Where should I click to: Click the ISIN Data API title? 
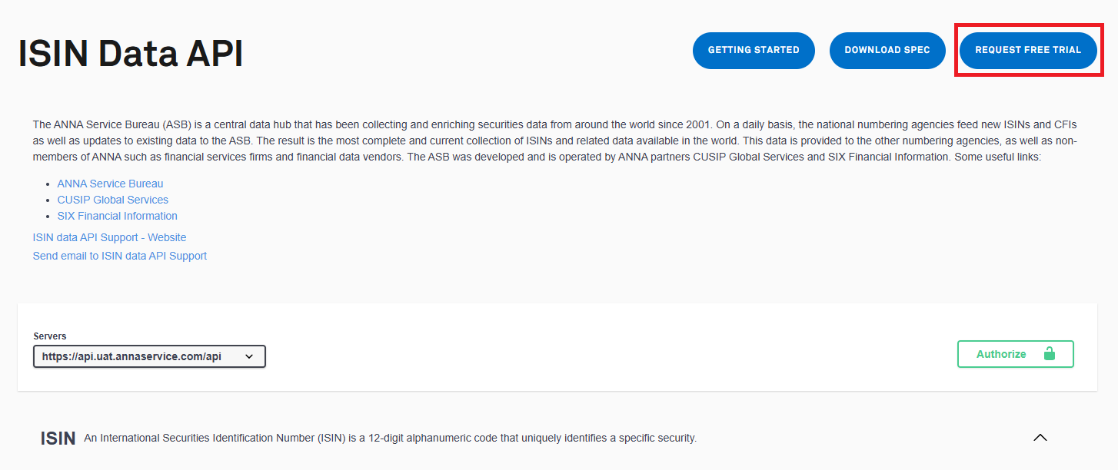click(131, 54)
